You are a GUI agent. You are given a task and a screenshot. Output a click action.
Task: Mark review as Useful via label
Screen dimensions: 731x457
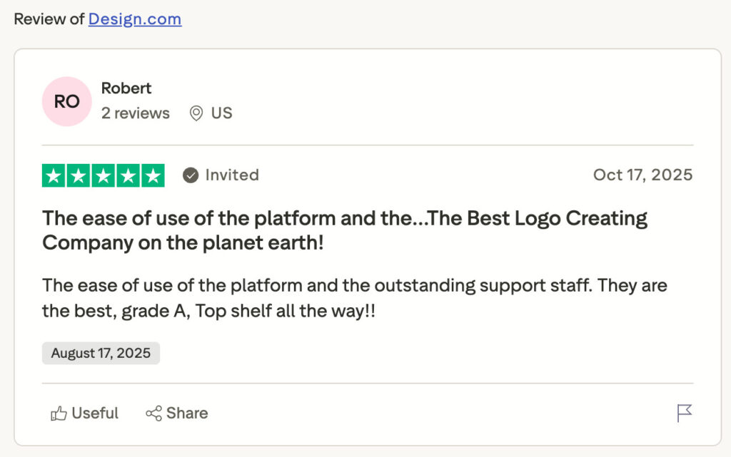(95, 414)
